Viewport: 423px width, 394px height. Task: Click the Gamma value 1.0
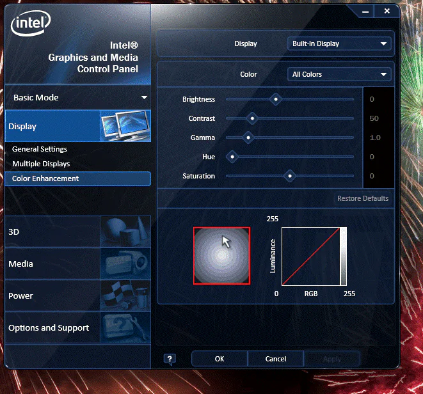pyautogui.click(x=375, y=138)
